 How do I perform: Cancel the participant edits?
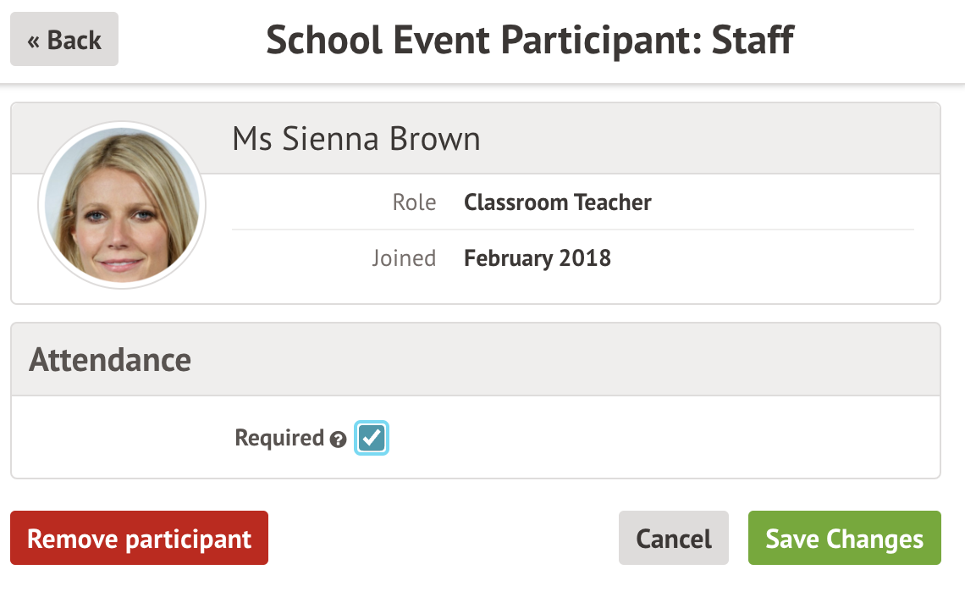(x=673, y=539)
